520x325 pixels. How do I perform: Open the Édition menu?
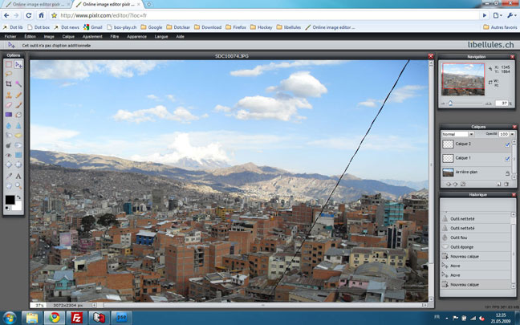(x=30, y=36)
